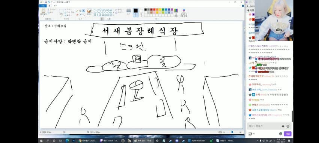Screen dimensions: 319x143
Task: Select the Fill with color bucket tool
Action: (x=80, y=11)
